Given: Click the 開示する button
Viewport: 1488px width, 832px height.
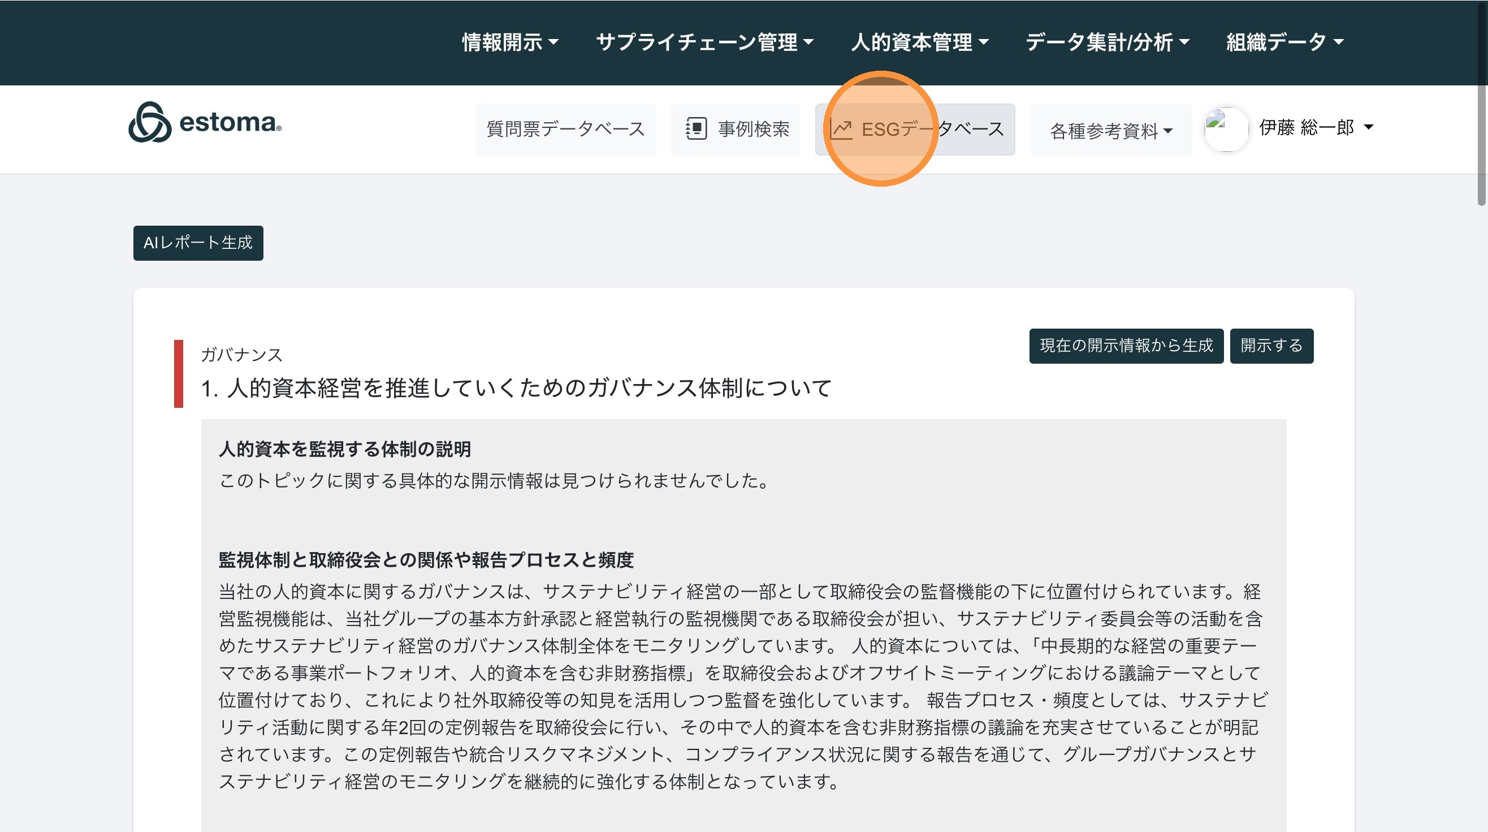Looking at the screenshot, I should point(1271,346).
